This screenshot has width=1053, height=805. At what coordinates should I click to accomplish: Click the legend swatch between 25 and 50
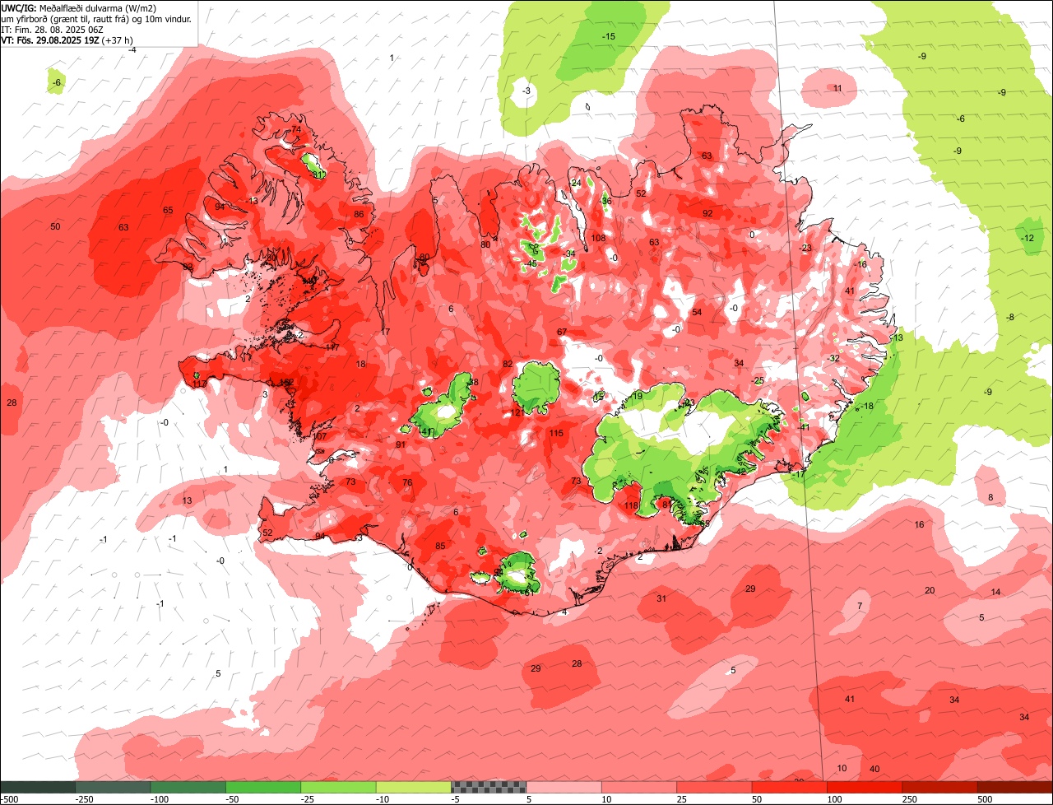pyautogui.click(x=714, y=787)
